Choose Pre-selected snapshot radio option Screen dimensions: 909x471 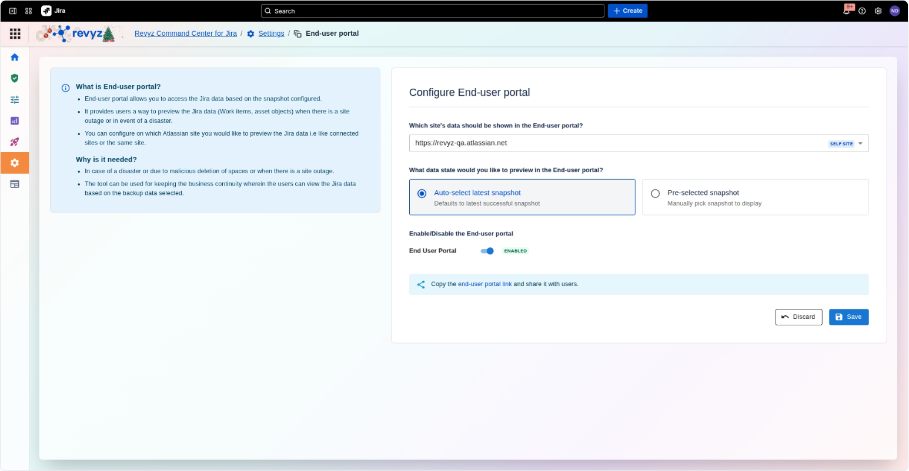[x=655, y=193]
